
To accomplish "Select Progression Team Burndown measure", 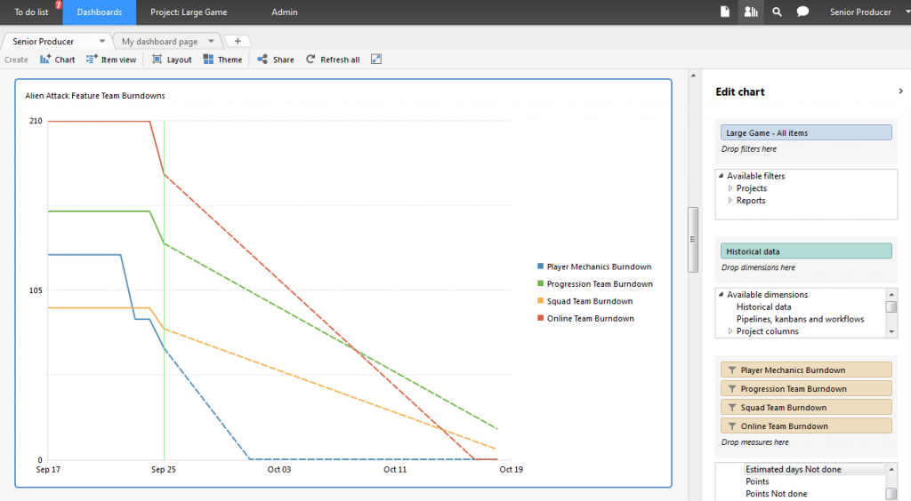I will [806, 388].
